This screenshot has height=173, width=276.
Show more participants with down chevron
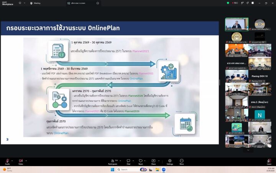point(248,150)
